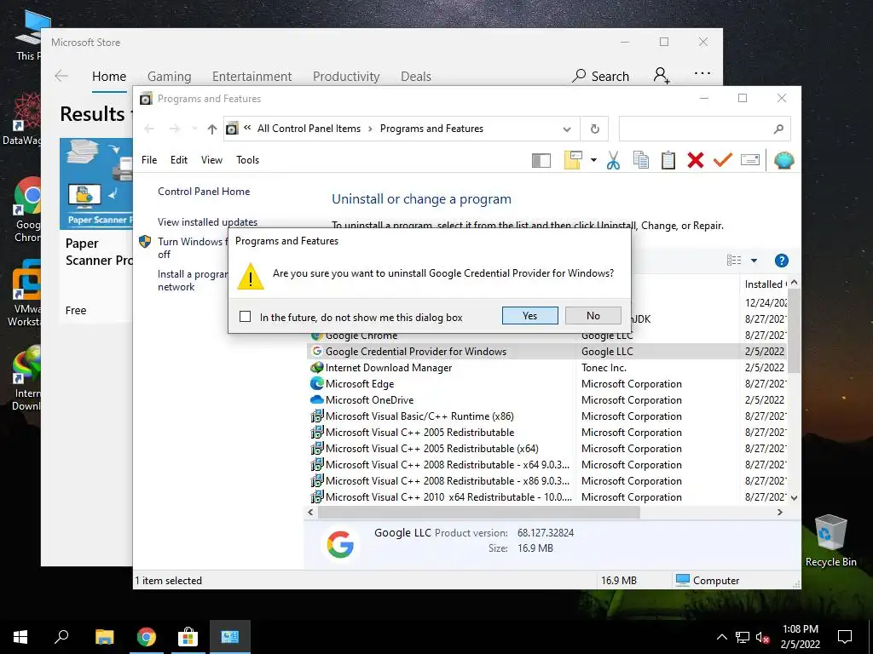
Task: Open the Microsoft Store more options ellipsis
Action: 702,73
